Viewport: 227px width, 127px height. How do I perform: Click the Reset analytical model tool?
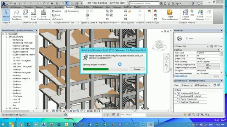(56, 15)
